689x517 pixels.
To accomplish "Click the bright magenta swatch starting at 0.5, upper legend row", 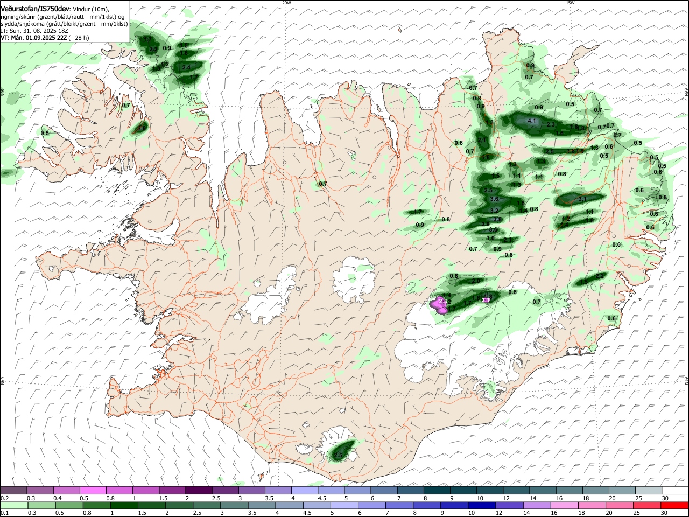I will pos(93,490).
